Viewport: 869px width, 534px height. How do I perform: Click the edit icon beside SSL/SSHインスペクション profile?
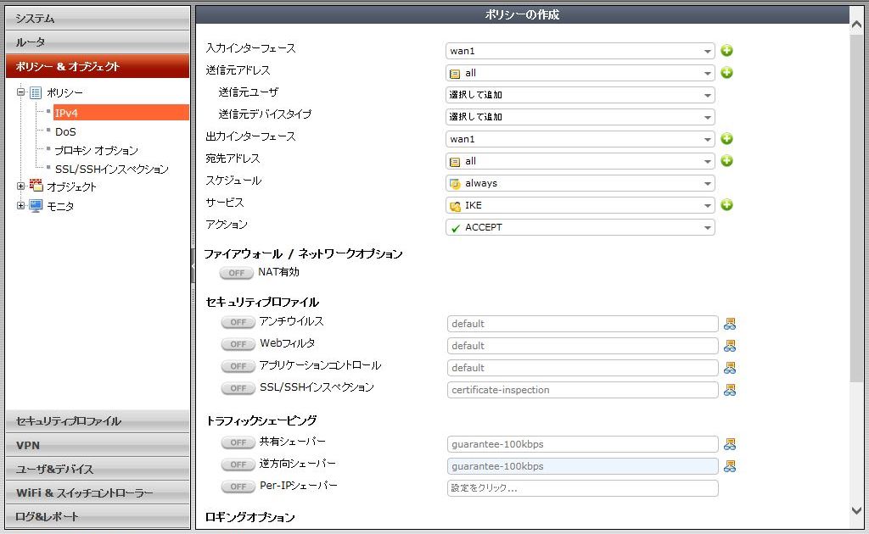click(729, 390)
